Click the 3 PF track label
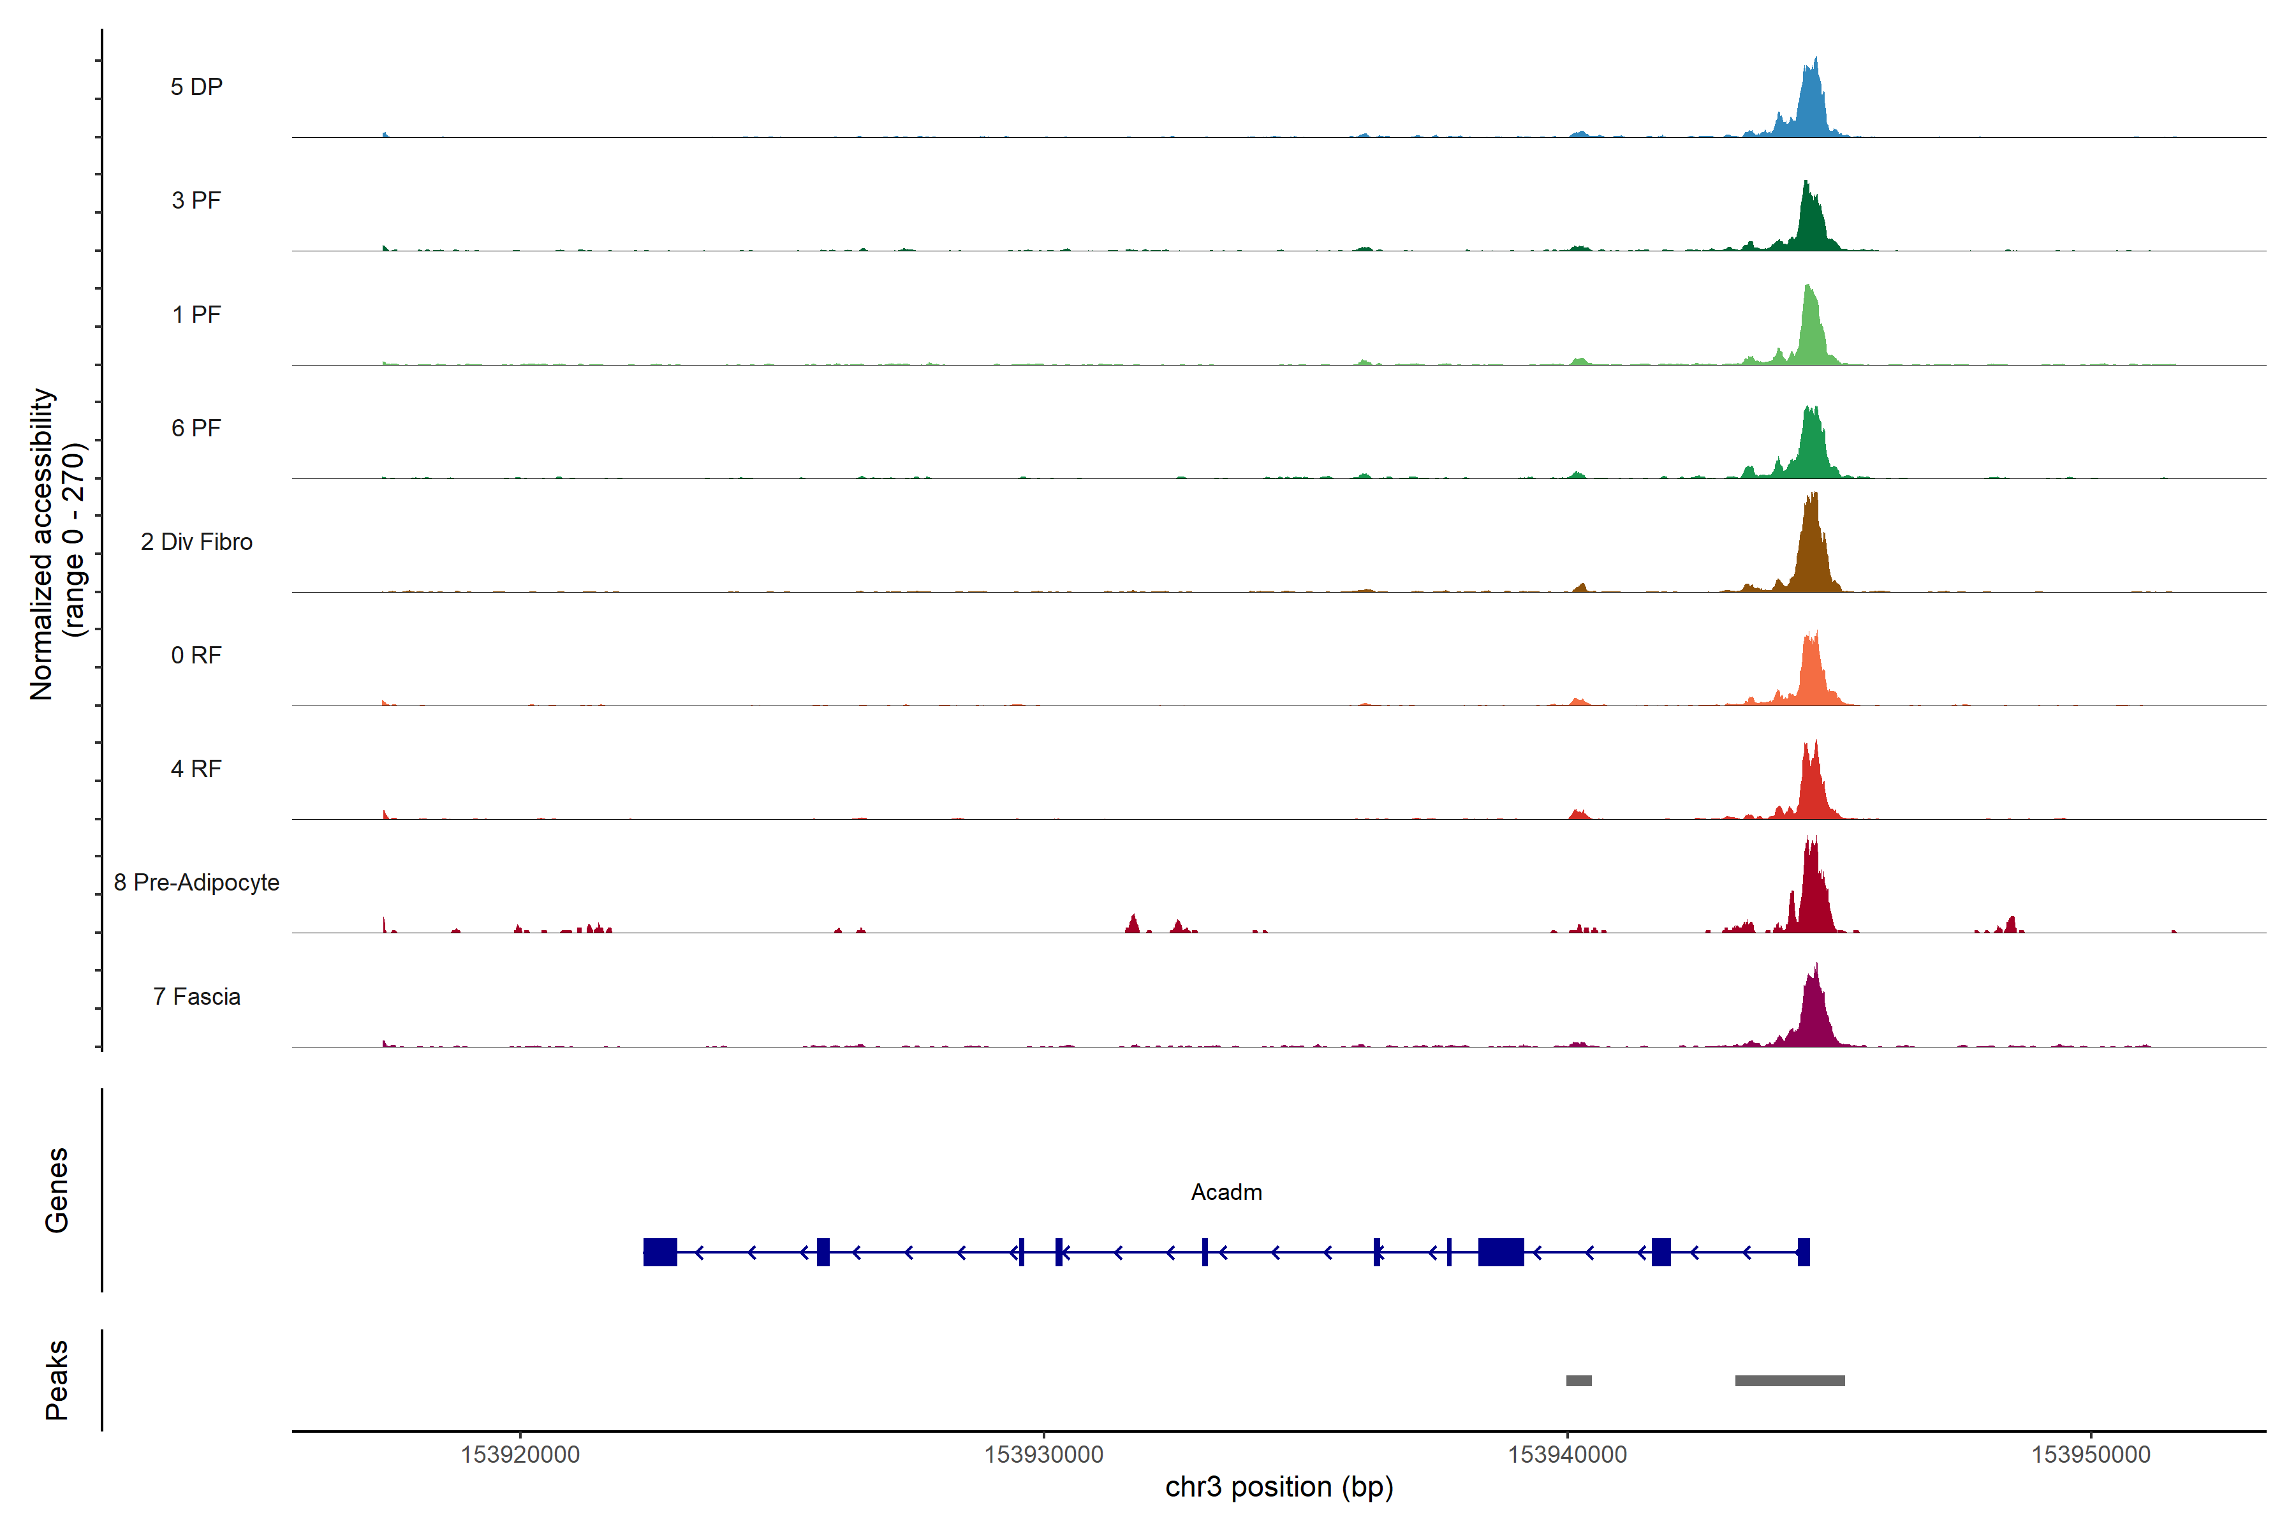 click(x=196, y=200)
